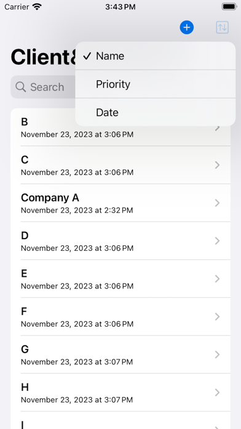Open the chevron on row C
Image resolution: width=241 pixels, height=429 pixels.
pos(217,165)
